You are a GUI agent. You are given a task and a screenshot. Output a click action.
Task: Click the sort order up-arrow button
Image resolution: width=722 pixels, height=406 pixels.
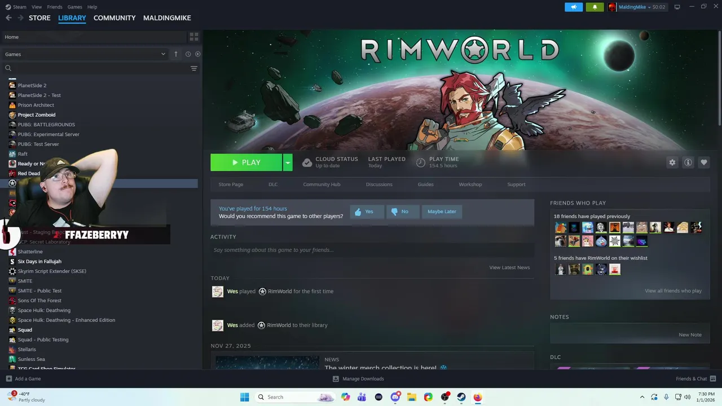pyautogui.click(x=176, y=54)
